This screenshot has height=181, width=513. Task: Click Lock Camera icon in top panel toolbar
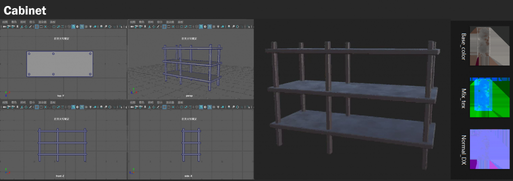click(9, 27)
